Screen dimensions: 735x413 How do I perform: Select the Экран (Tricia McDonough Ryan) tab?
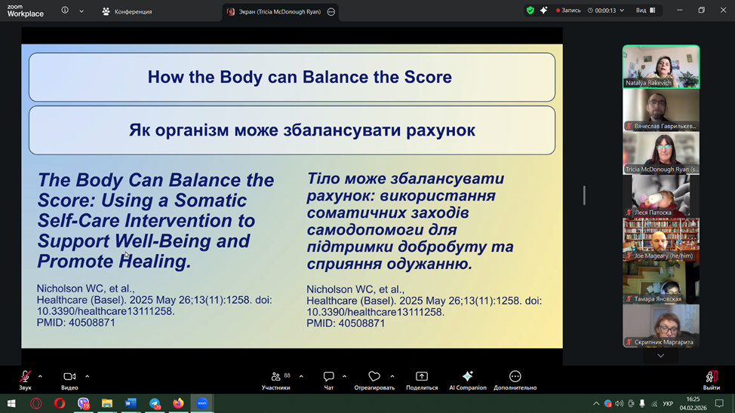(x=275, y=11)
